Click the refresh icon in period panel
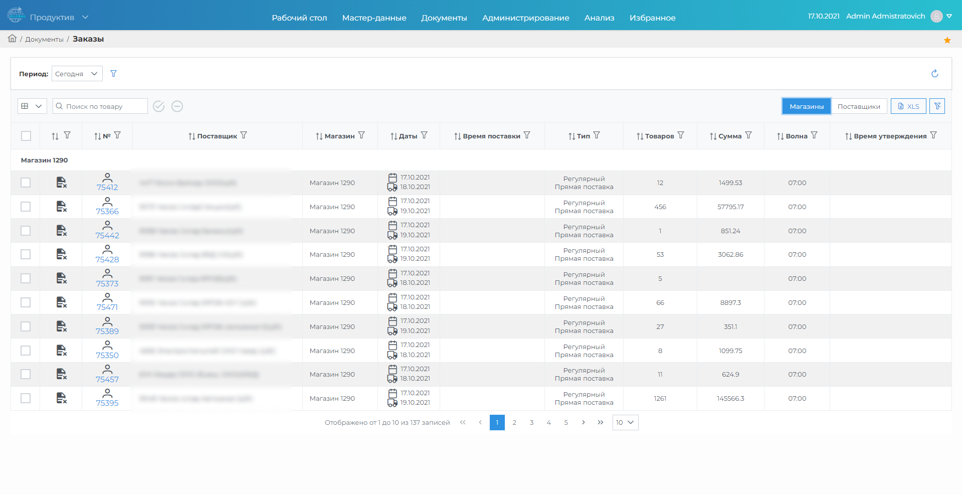Image resolution: width=962 pixels, height=495 pixels. click(934, 74)
